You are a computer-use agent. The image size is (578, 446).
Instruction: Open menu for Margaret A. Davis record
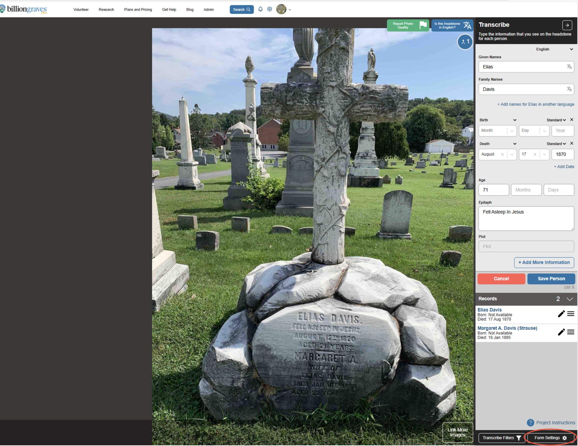[x=571, y=332]
